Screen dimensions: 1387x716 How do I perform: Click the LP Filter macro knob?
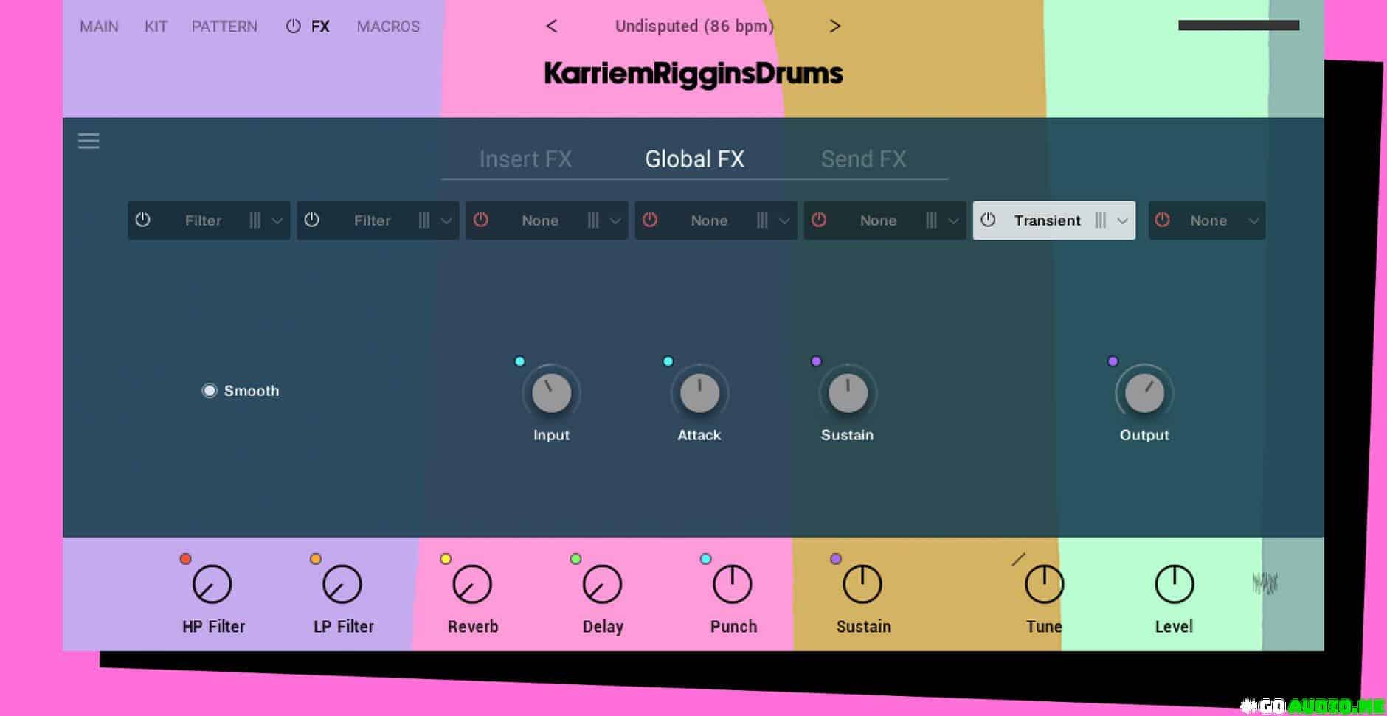click(342, 584)
